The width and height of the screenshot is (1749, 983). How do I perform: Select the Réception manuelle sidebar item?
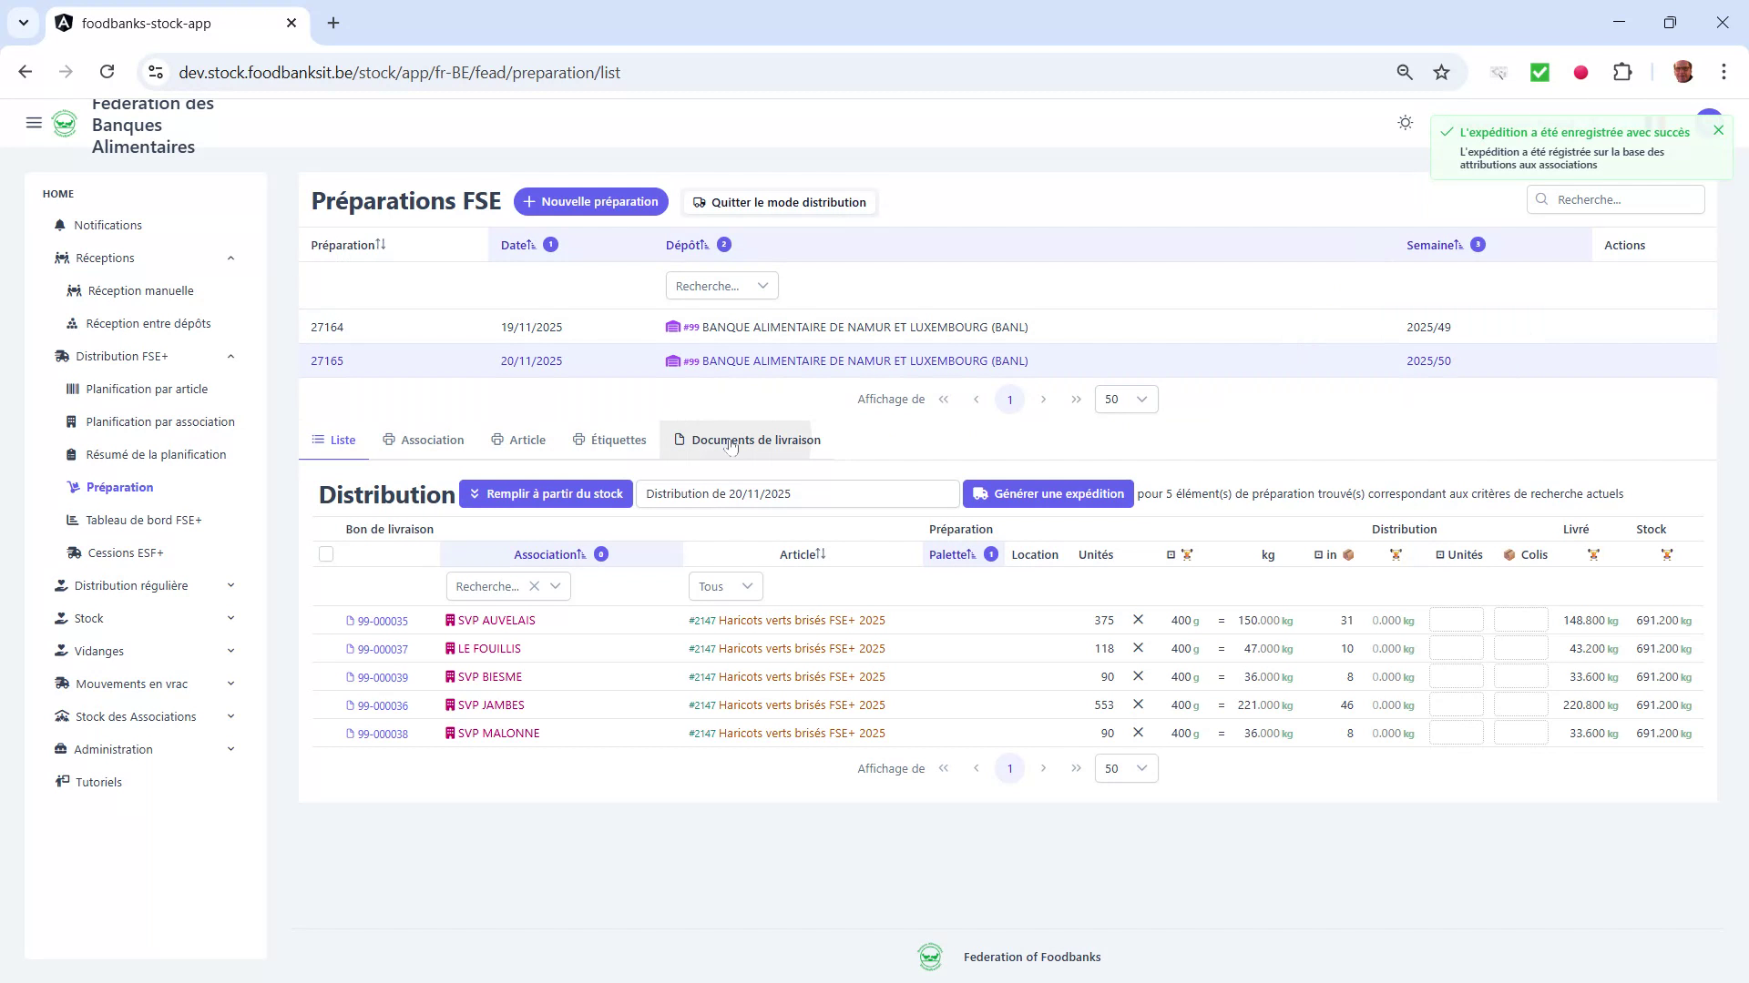141,290
